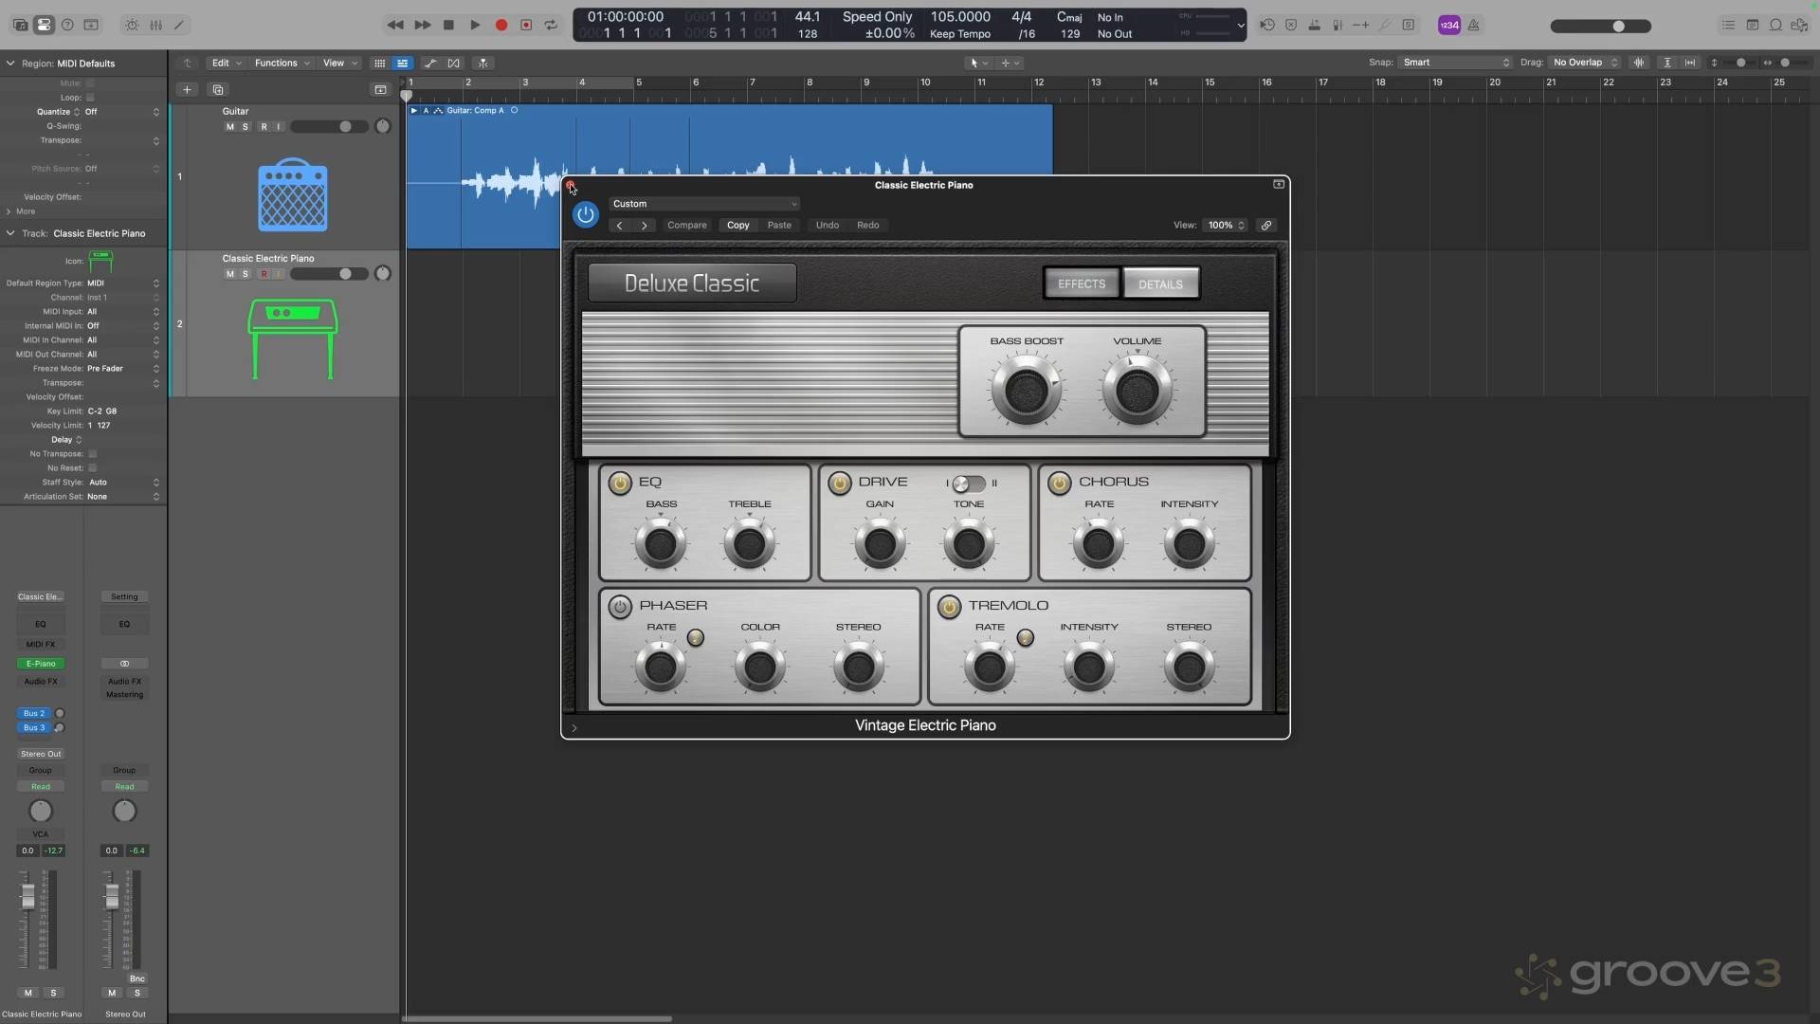Toggle the Tremolo section power button
The width and height of the screenshot is (1820, 1024).
pyautogui.click(x=949, y=606)
